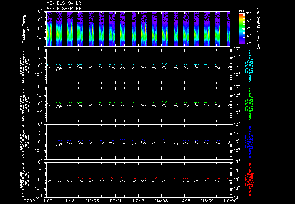Click the 10^1 tick on the Electron Energy axis
Image resolution: width=295 pixels, height=204 pixels.
click(40, 37)
